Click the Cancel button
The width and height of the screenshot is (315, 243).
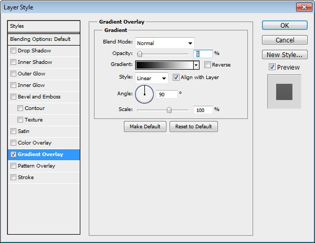pyautogui.click(x=285, y=40)
